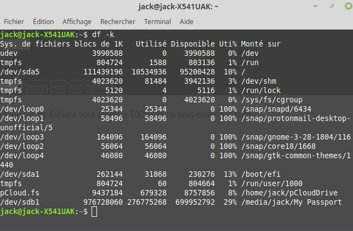Viewport: 353px width, 231px height.
Task: Click the Monté sur column header
Action: pyautogui.click(x=260, y=44)
